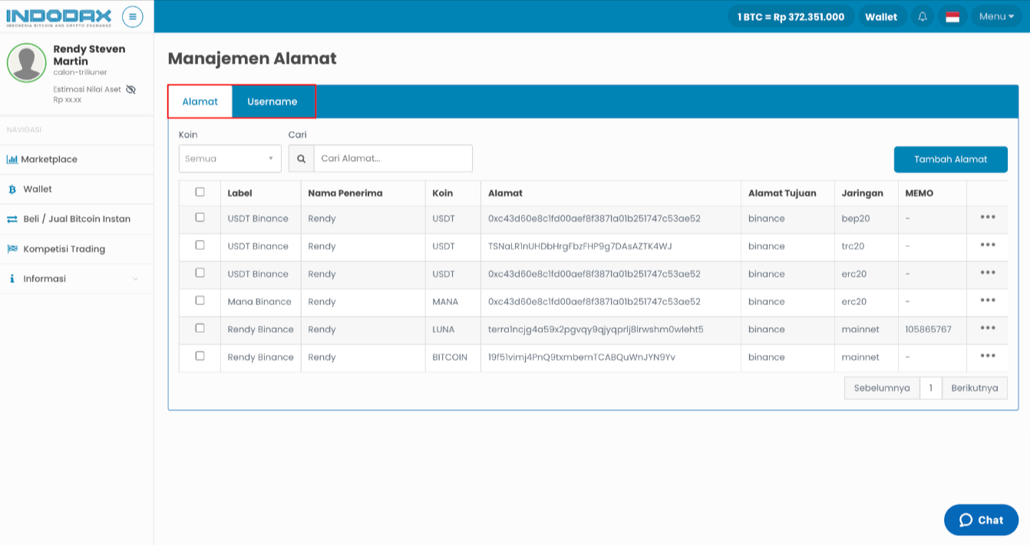Open the Koin dropdown showing Semua

point(229,159)
